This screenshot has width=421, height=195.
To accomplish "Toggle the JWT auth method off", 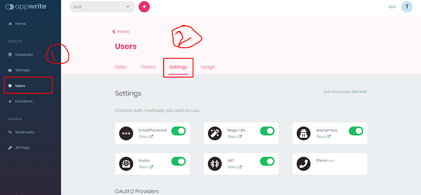I will click(267, 161).
